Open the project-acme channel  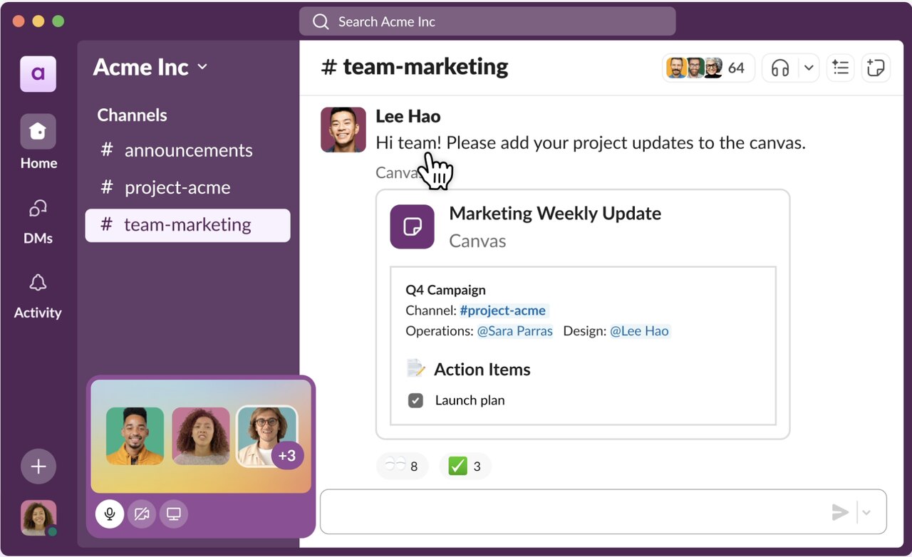click(x=187, y=187)
